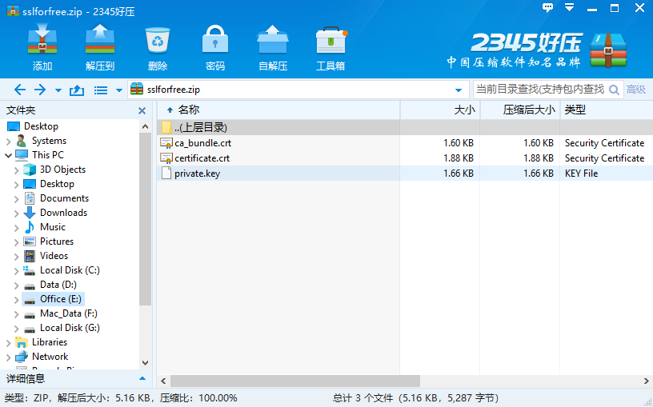This screenshot has height=407, width=653.
Task: Click the horizontal scrollbar thumb
Action: click(294, 381)
